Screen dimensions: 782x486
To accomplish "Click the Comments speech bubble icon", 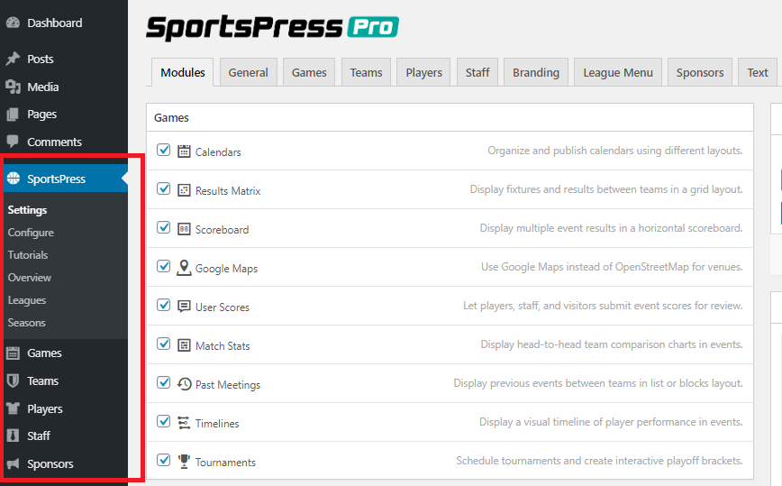I will click(x=13, y=142).
